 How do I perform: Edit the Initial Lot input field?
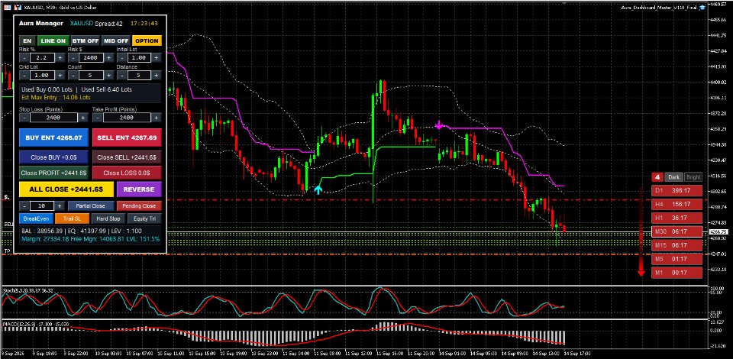click(139, 57)
